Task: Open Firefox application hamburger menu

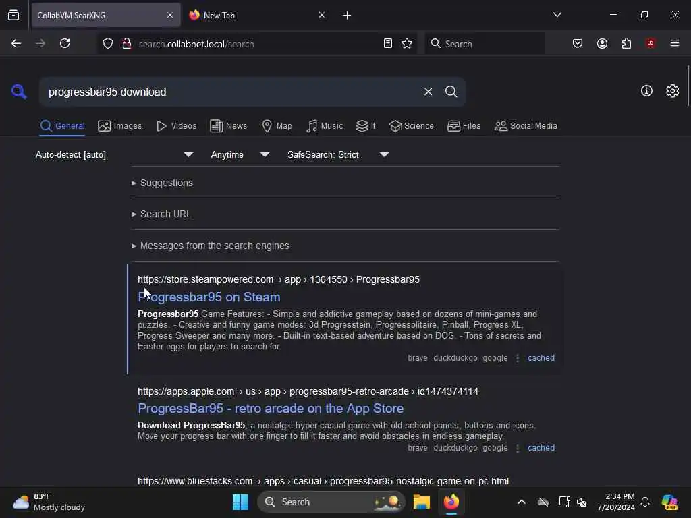Action: [675, 43]
